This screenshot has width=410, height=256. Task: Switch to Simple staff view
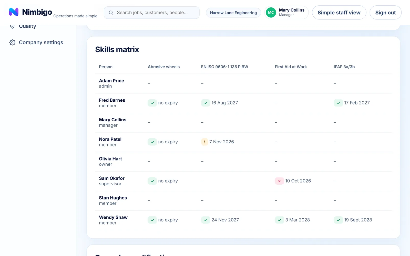pos(339,13)
